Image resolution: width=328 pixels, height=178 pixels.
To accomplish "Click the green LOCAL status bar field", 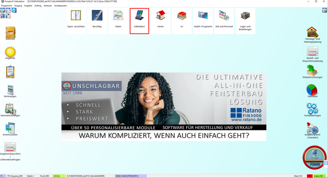I will (59, 176).
